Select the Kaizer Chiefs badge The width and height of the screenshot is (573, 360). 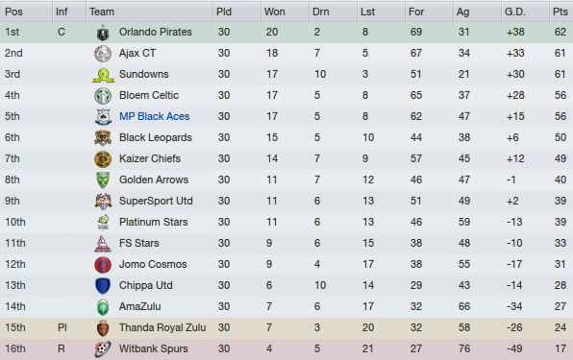pyautogui.click(x=103, y=159)
